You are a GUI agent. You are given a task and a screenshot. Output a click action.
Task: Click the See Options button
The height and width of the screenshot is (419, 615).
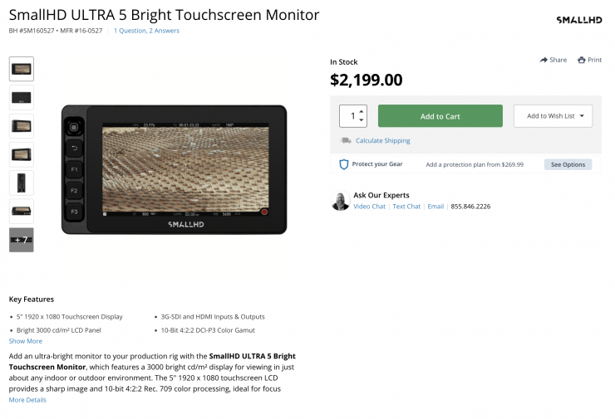[568, 164]
